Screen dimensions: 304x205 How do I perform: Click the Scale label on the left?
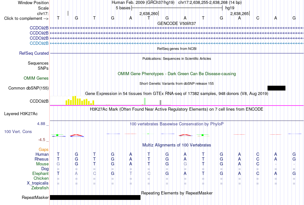[x=43, y=8]
